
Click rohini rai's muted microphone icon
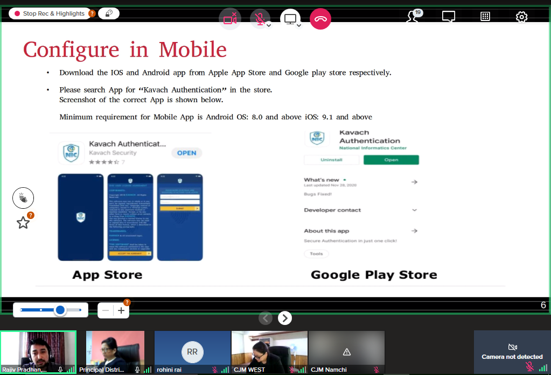coord(215,370)
